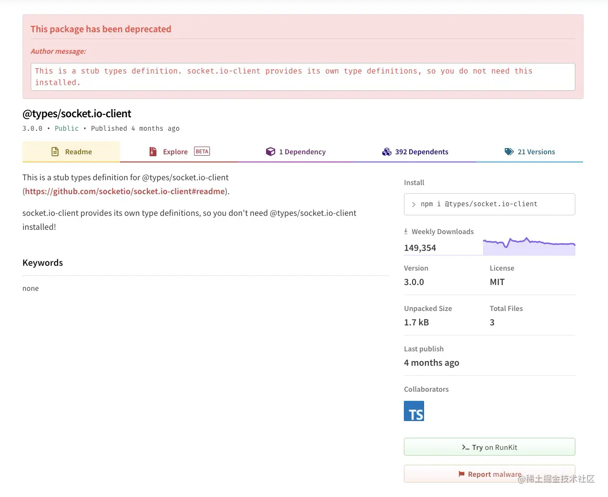Copy the npm install command field
Screen dimensions: 608x497
[x=489, y=204]
